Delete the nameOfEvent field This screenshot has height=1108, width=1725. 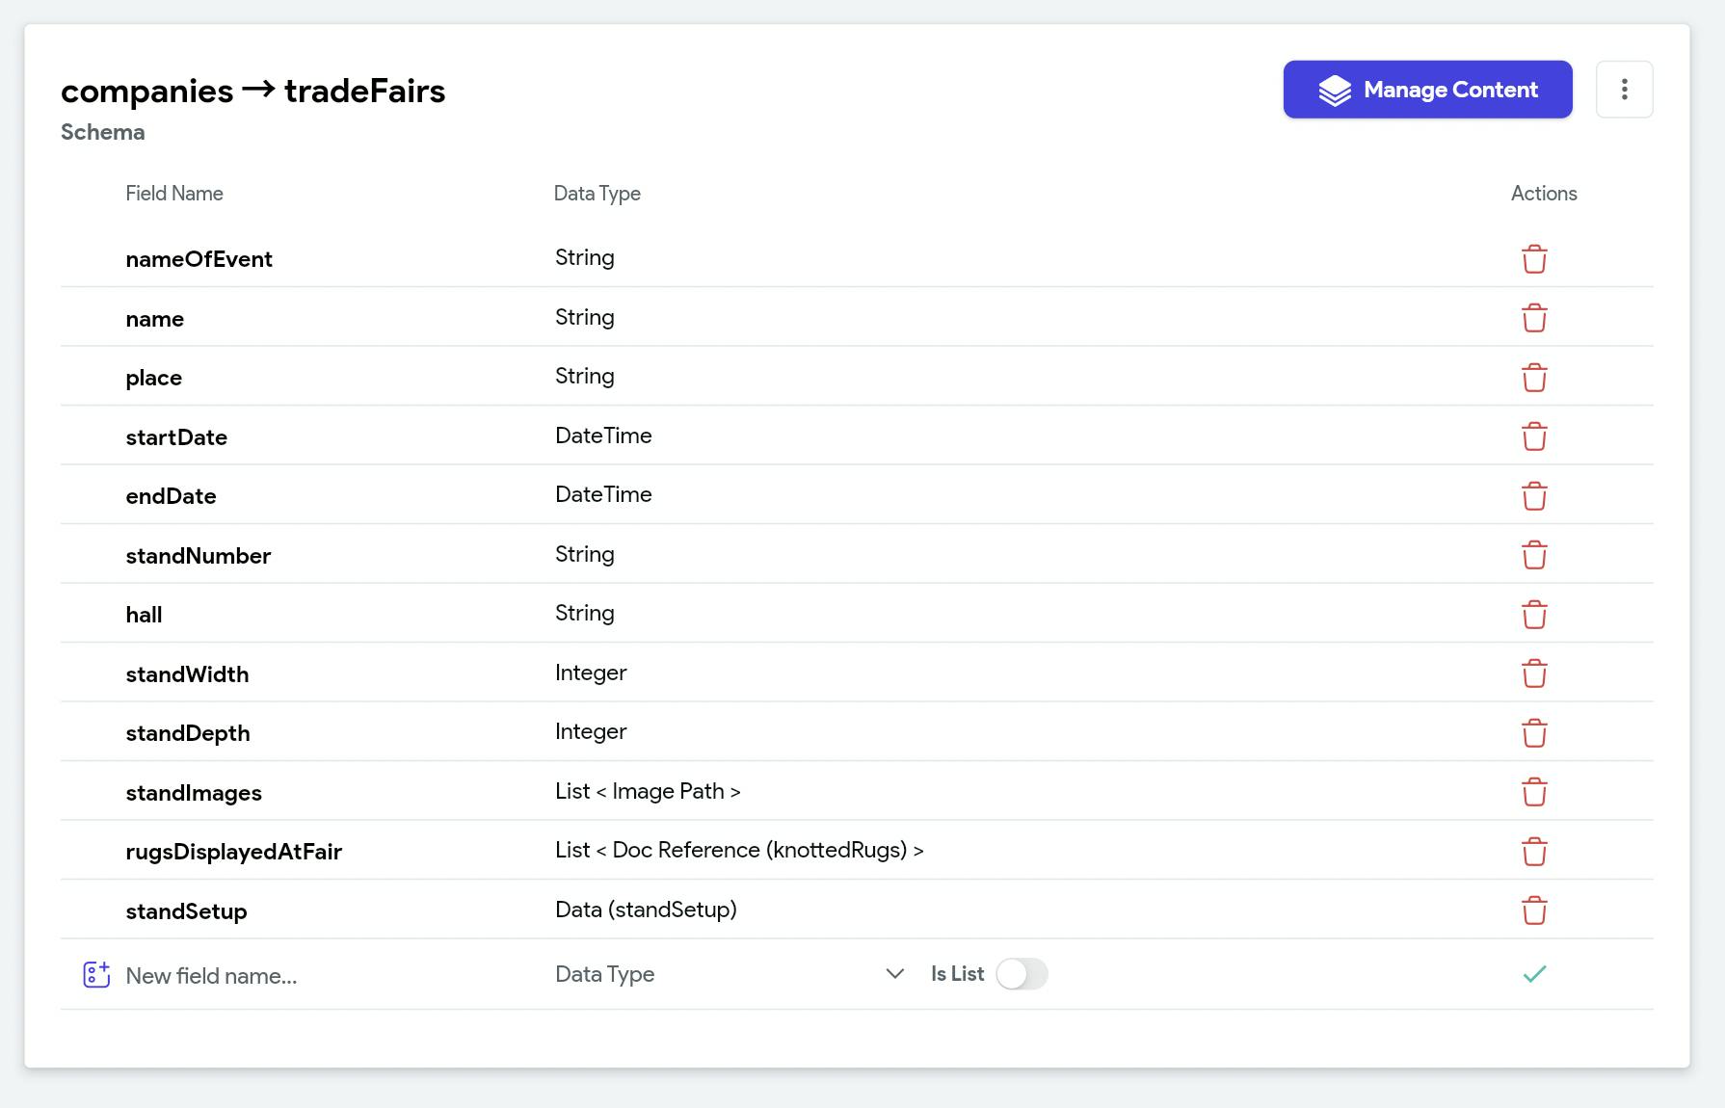point(1534,259)
